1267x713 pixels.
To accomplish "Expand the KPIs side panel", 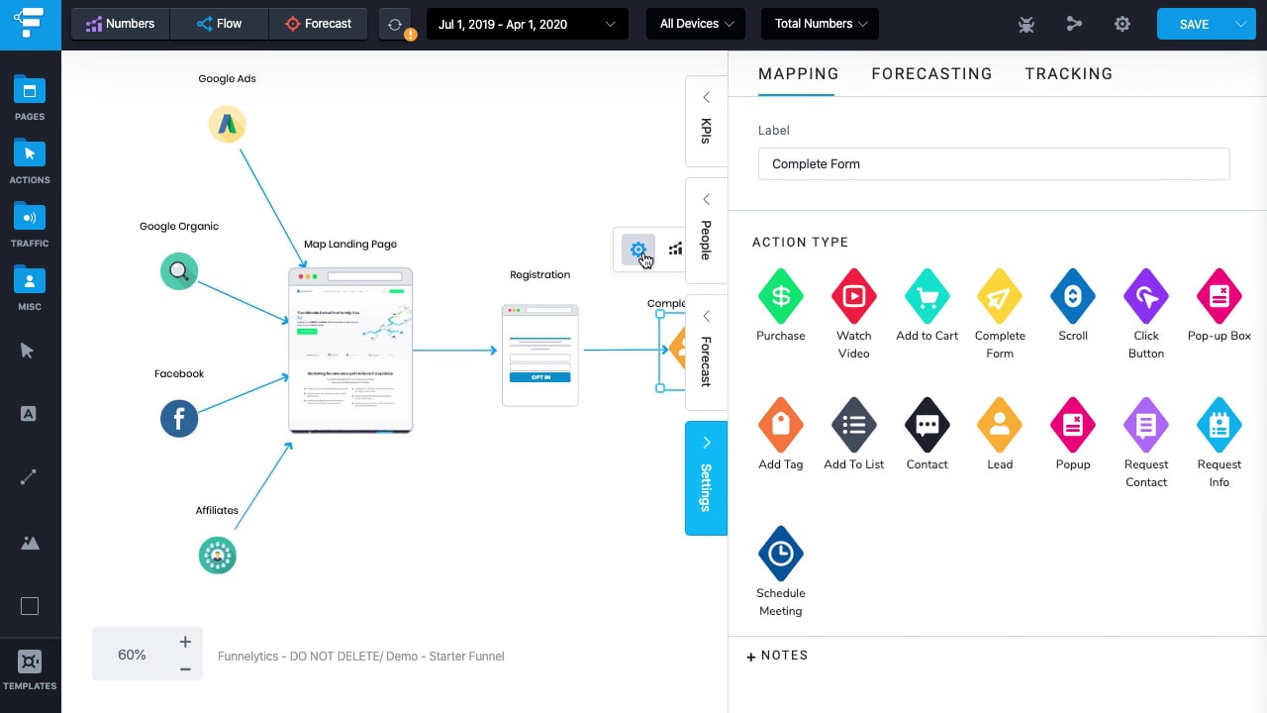I will pos(706,120).
